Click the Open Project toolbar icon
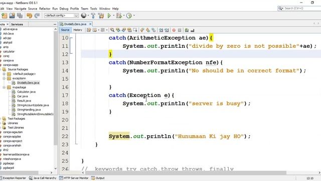 tap(12, 16)
